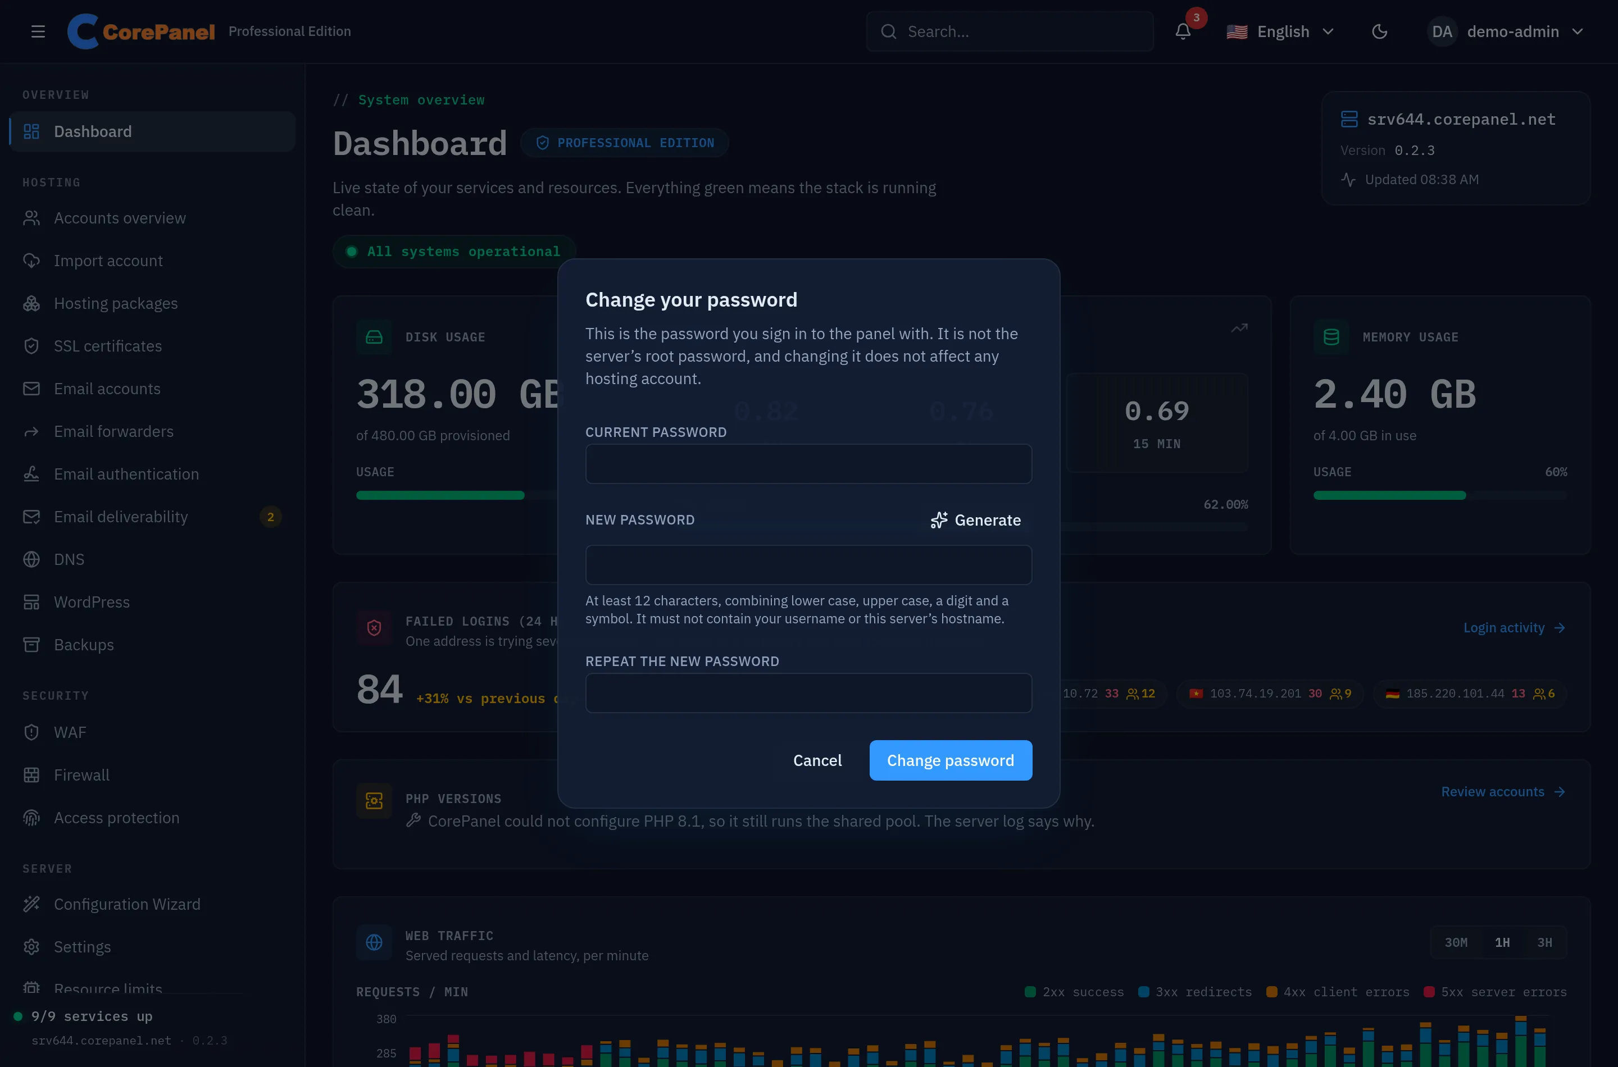
Task: Focus the Repeat the new password field
Action: click(x=808, y=693)
